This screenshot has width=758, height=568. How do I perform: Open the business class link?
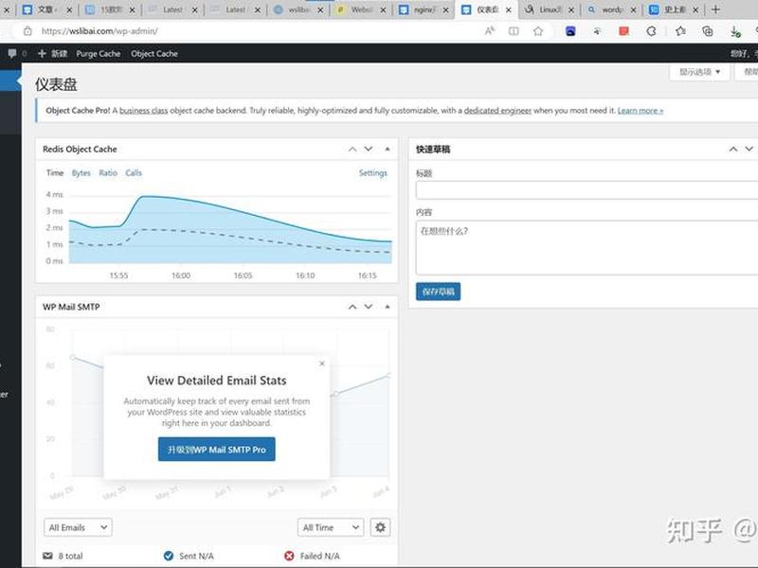point(144,111)
